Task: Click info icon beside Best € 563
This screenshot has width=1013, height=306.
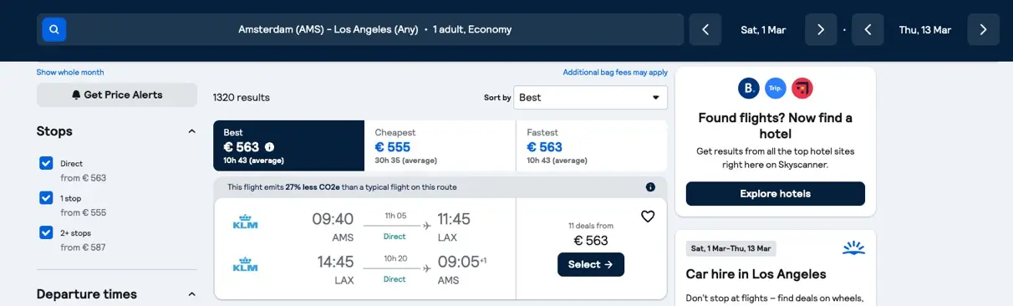Action: (x=269, y=147)
